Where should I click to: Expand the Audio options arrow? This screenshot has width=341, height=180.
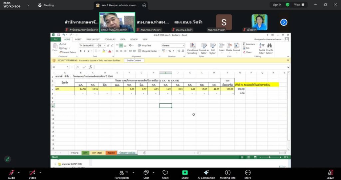tap(19, 172)
